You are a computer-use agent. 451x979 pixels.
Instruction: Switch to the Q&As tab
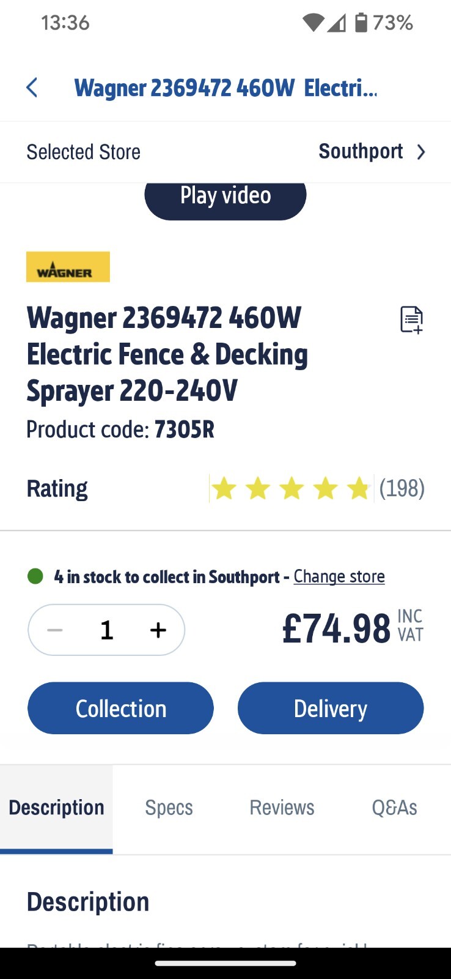[x=395, y=808]
